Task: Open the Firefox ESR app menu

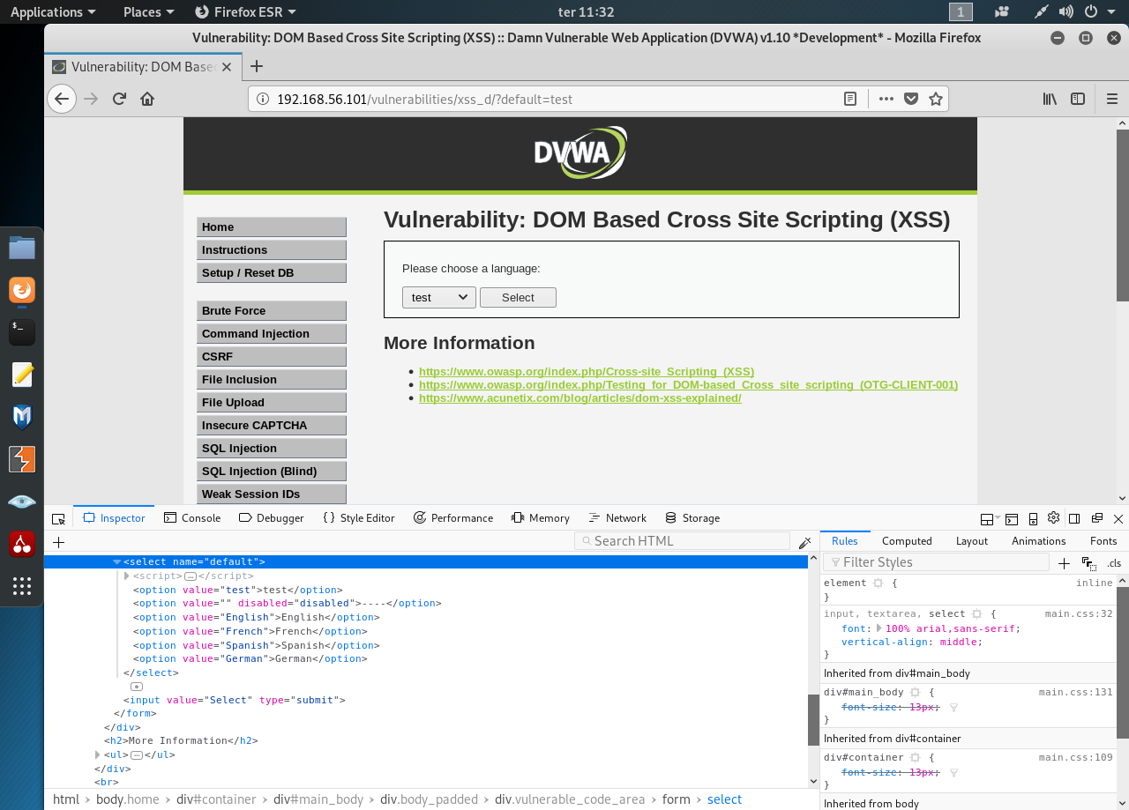Action: click(244, 11)
